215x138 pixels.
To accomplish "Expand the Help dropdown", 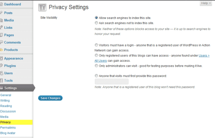I will 206,3.
